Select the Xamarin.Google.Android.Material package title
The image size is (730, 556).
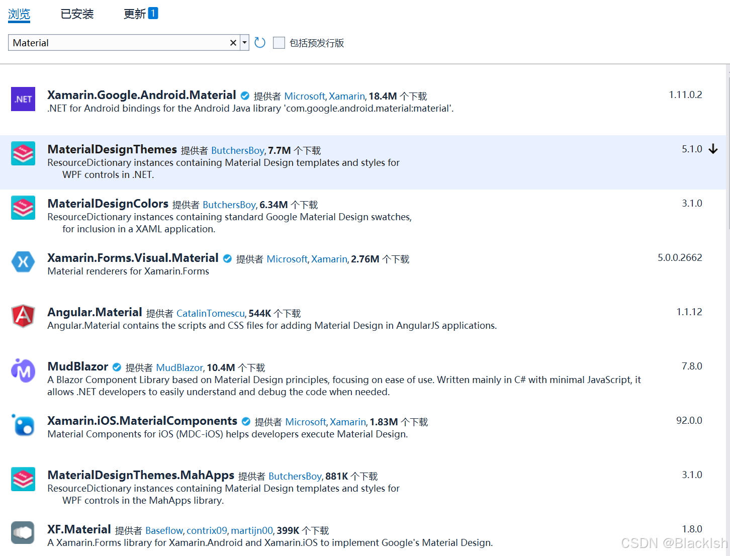(x=142, y=95)
